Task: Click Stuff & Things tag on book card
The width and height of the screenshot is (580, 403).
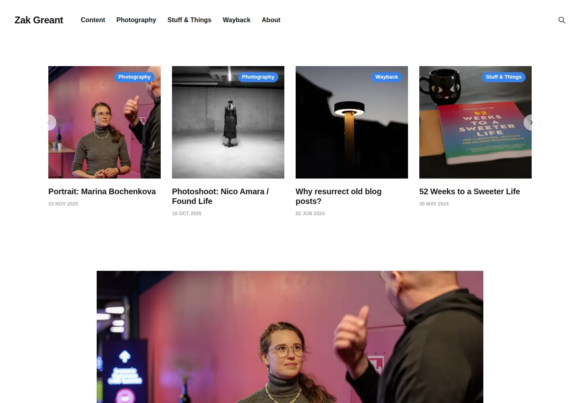Action: [x=503, y=77]
